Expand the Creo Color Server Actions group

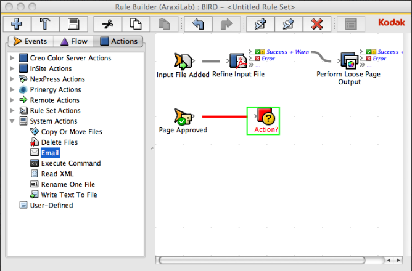(12, 58)
